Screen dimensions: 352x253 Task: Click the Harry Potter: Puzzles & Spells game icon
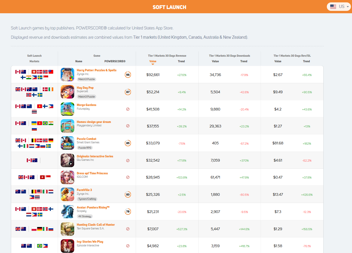tap(67, 74)
